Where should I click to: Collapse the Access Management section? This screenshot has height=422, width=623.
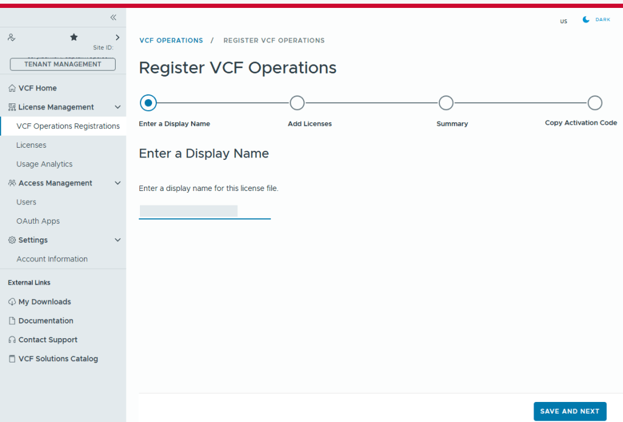[x=118, y=183]
